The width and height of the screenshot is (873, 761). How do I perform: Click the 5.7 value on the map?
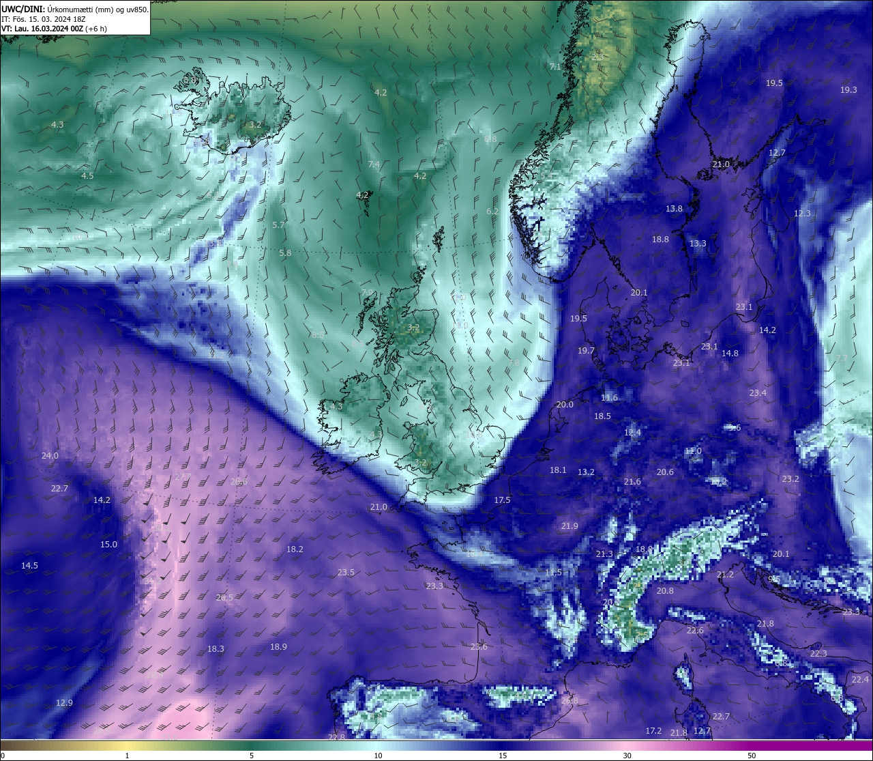(x=278, y=225)
